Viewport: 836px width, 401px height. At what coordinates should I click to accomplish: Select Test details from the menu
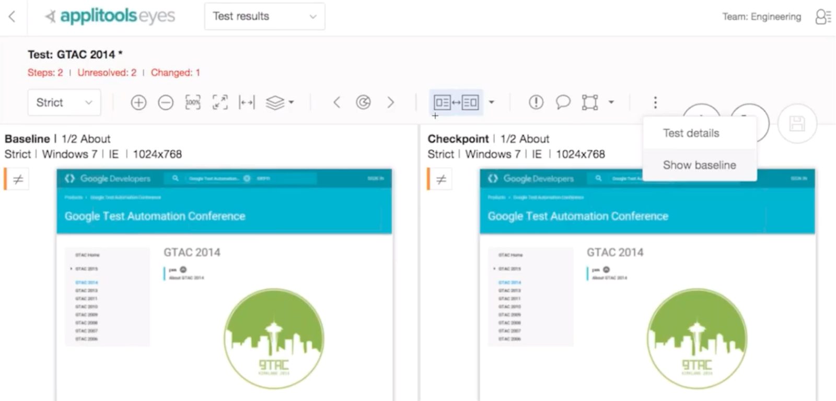tap(691, 133)
